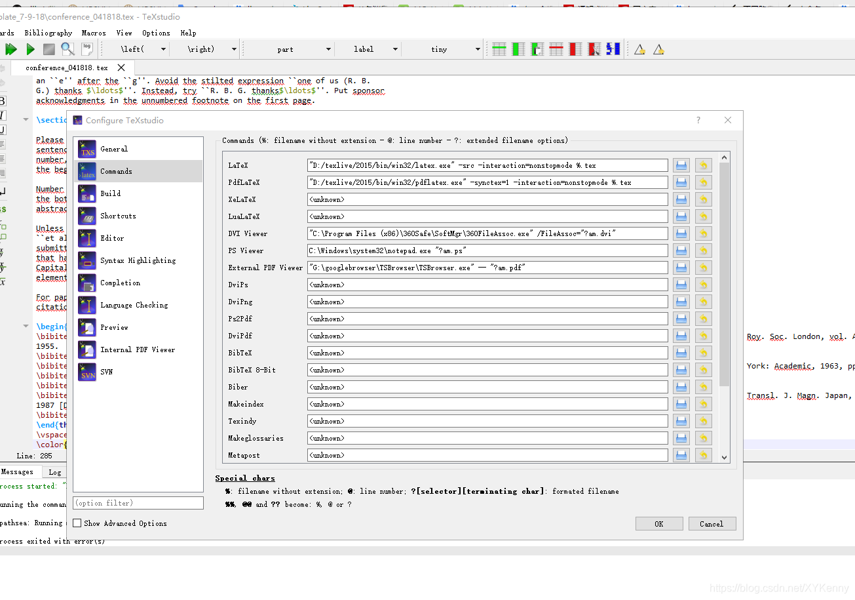Open the SVN settings category

pyautogui.click(x=138, y=372)
